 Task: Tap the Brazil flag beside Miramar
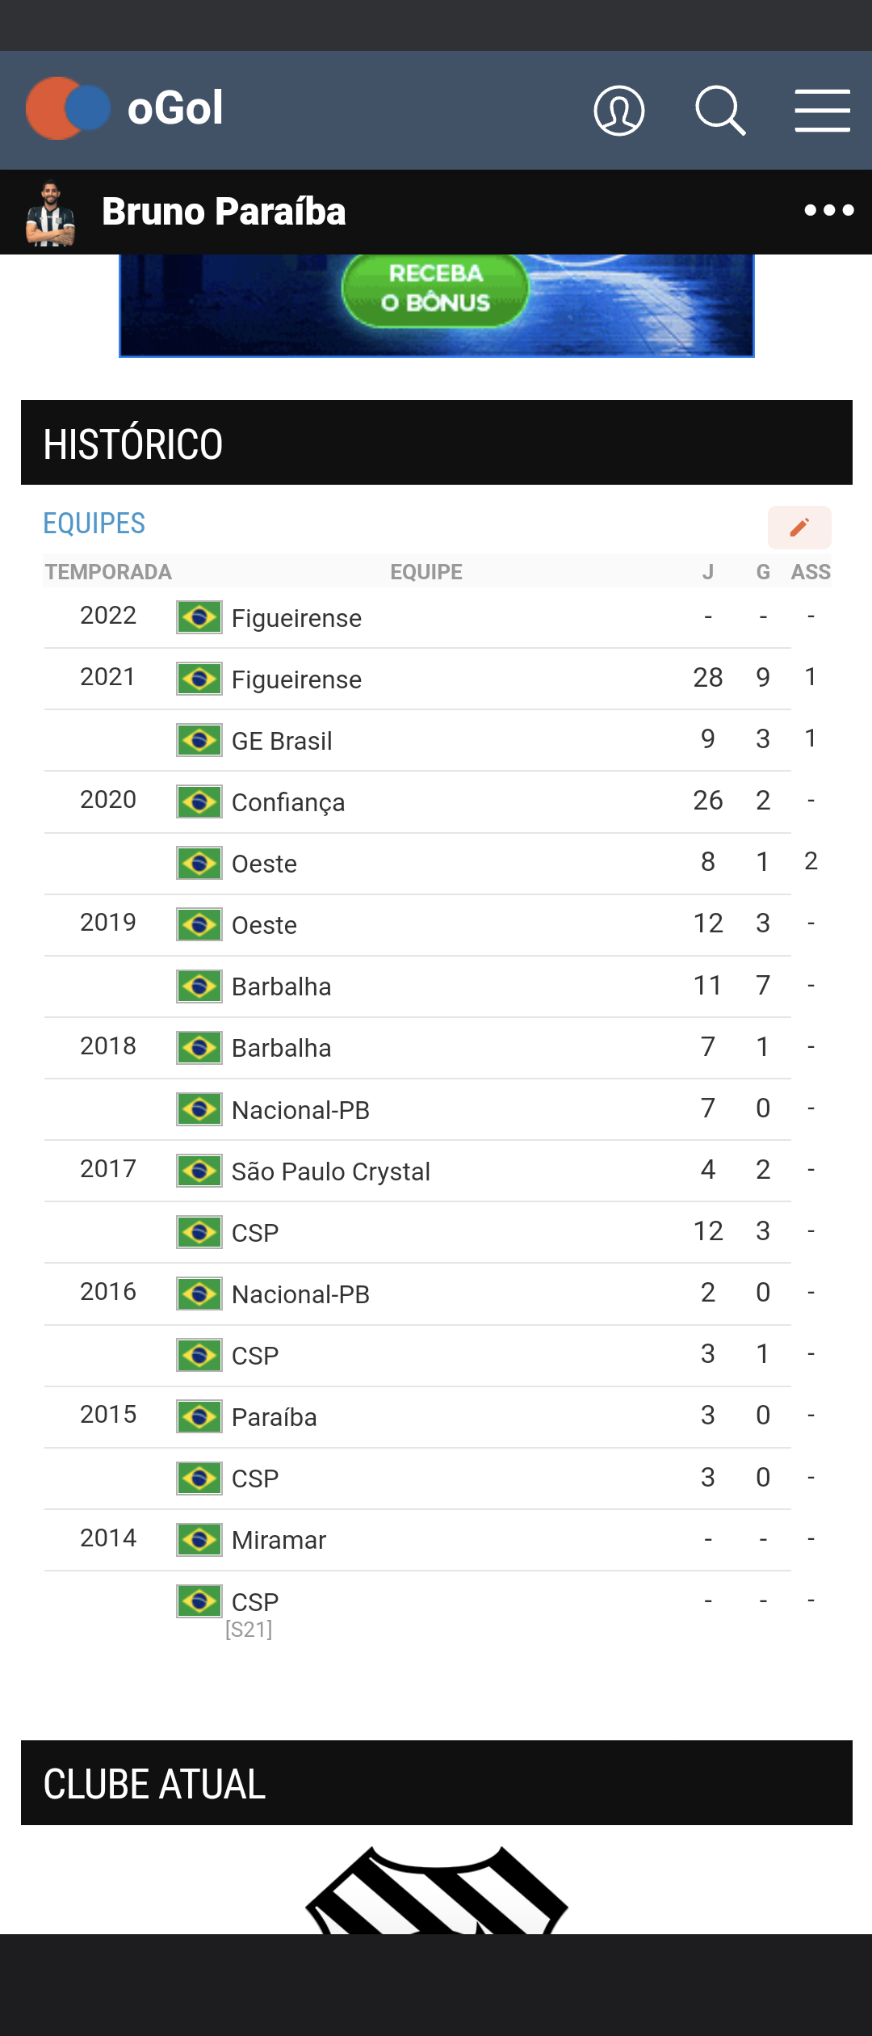199,1539
